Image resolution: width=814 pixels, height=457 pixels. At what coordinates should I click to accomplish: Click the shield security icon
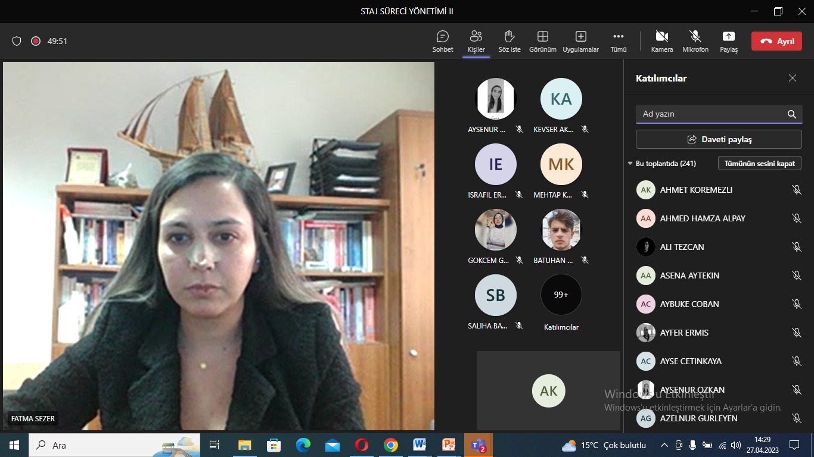tap(17, 41)
